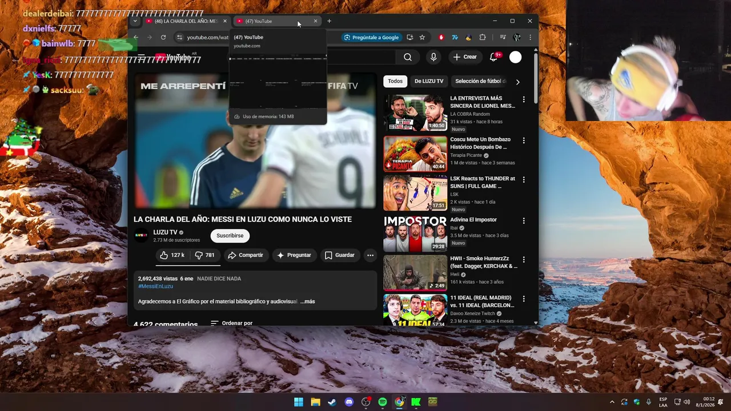Open options menu for 'Adivina El Impostor' video
Screen dimensions: 731x411
(x=524, y=220)
